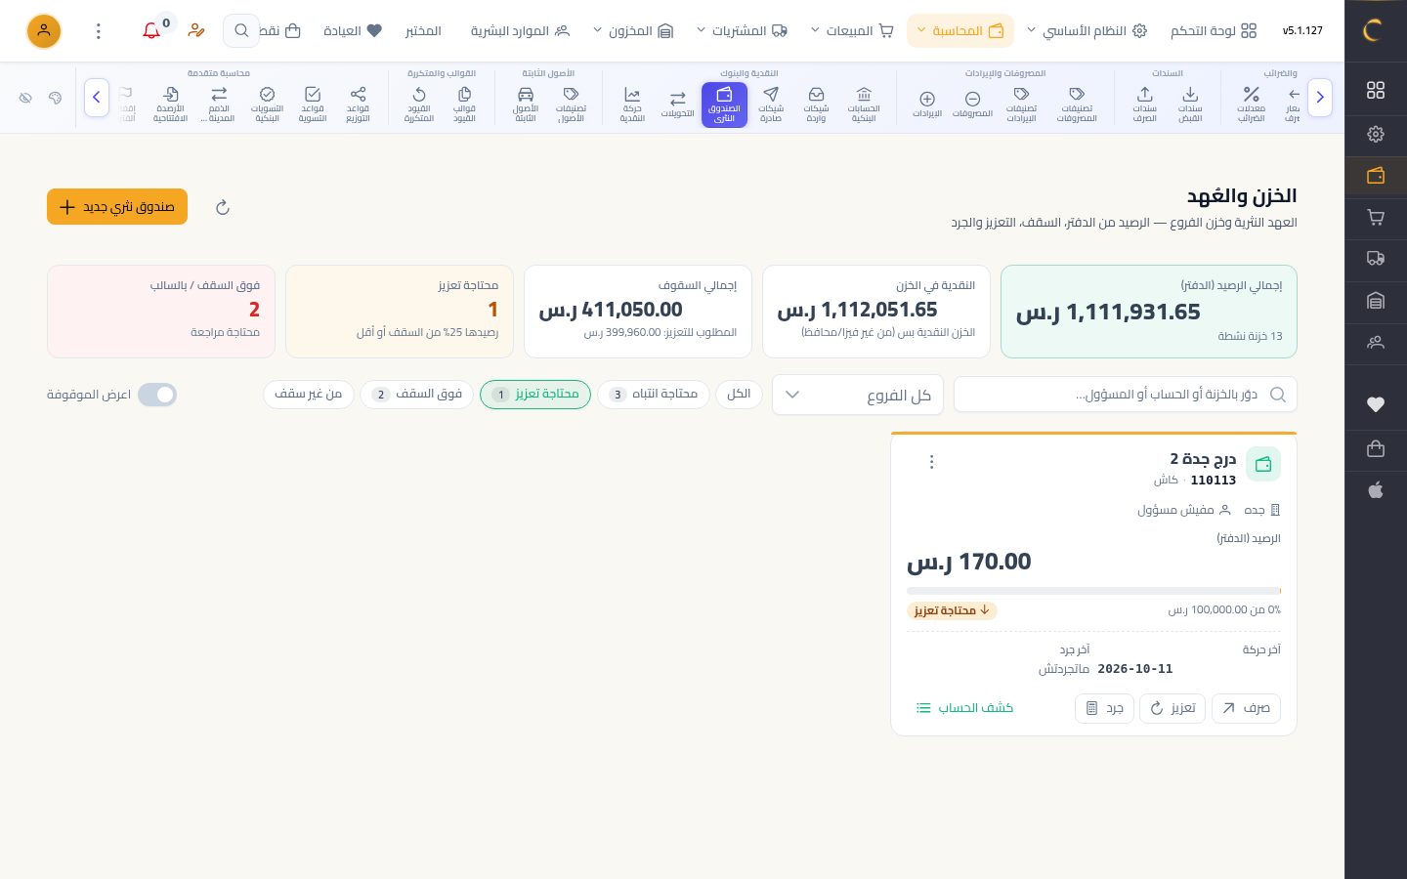Open the Payment Vouchers (سندات الصرف) toolbar icon
This screenshot has width=1407, height=879.
pyautogui.click(x=1144, y=104)
